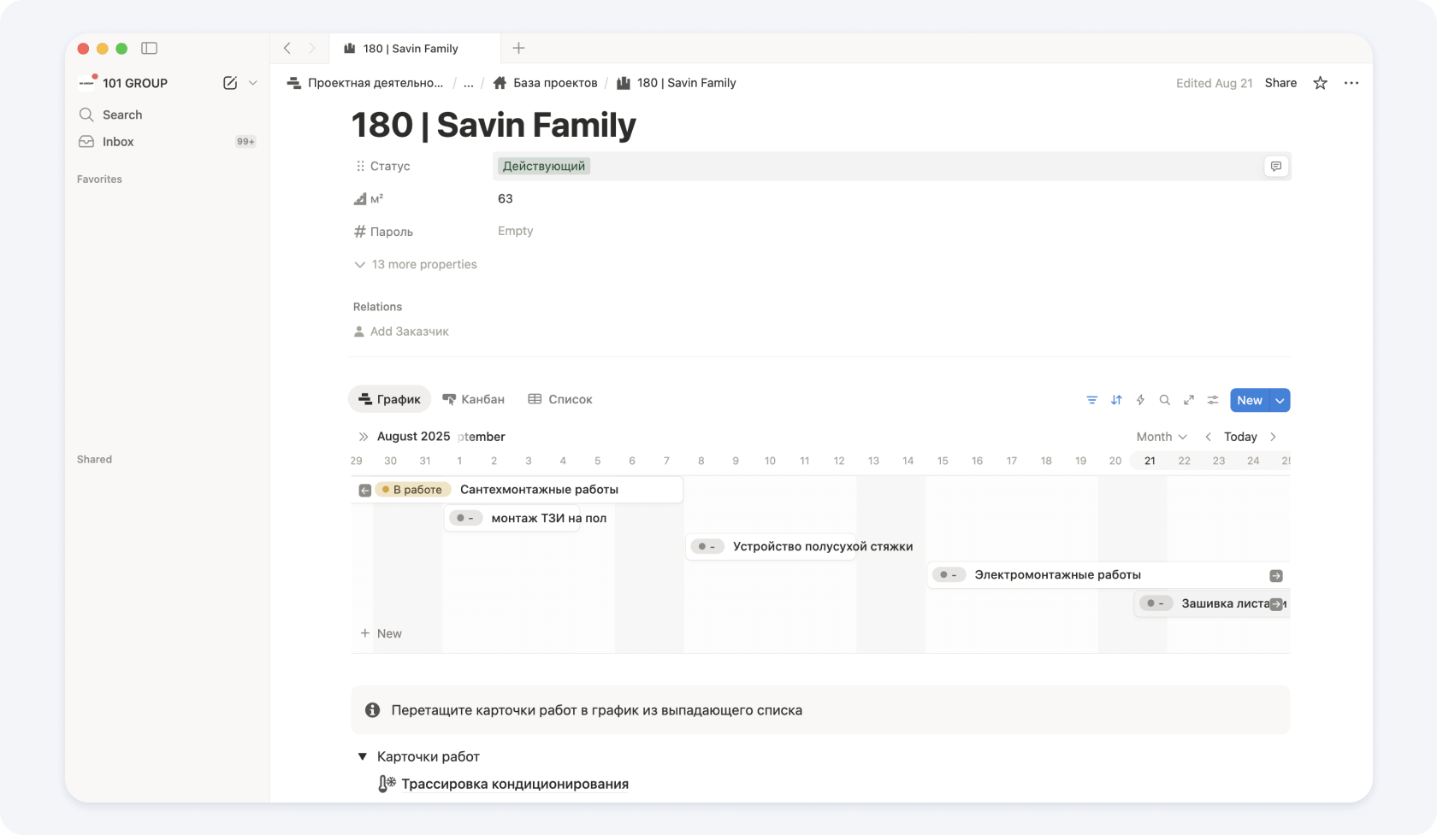Toggle the sidebar panel icon
Viewport: 1437px width, 835px height.
(x=149, y=49)
